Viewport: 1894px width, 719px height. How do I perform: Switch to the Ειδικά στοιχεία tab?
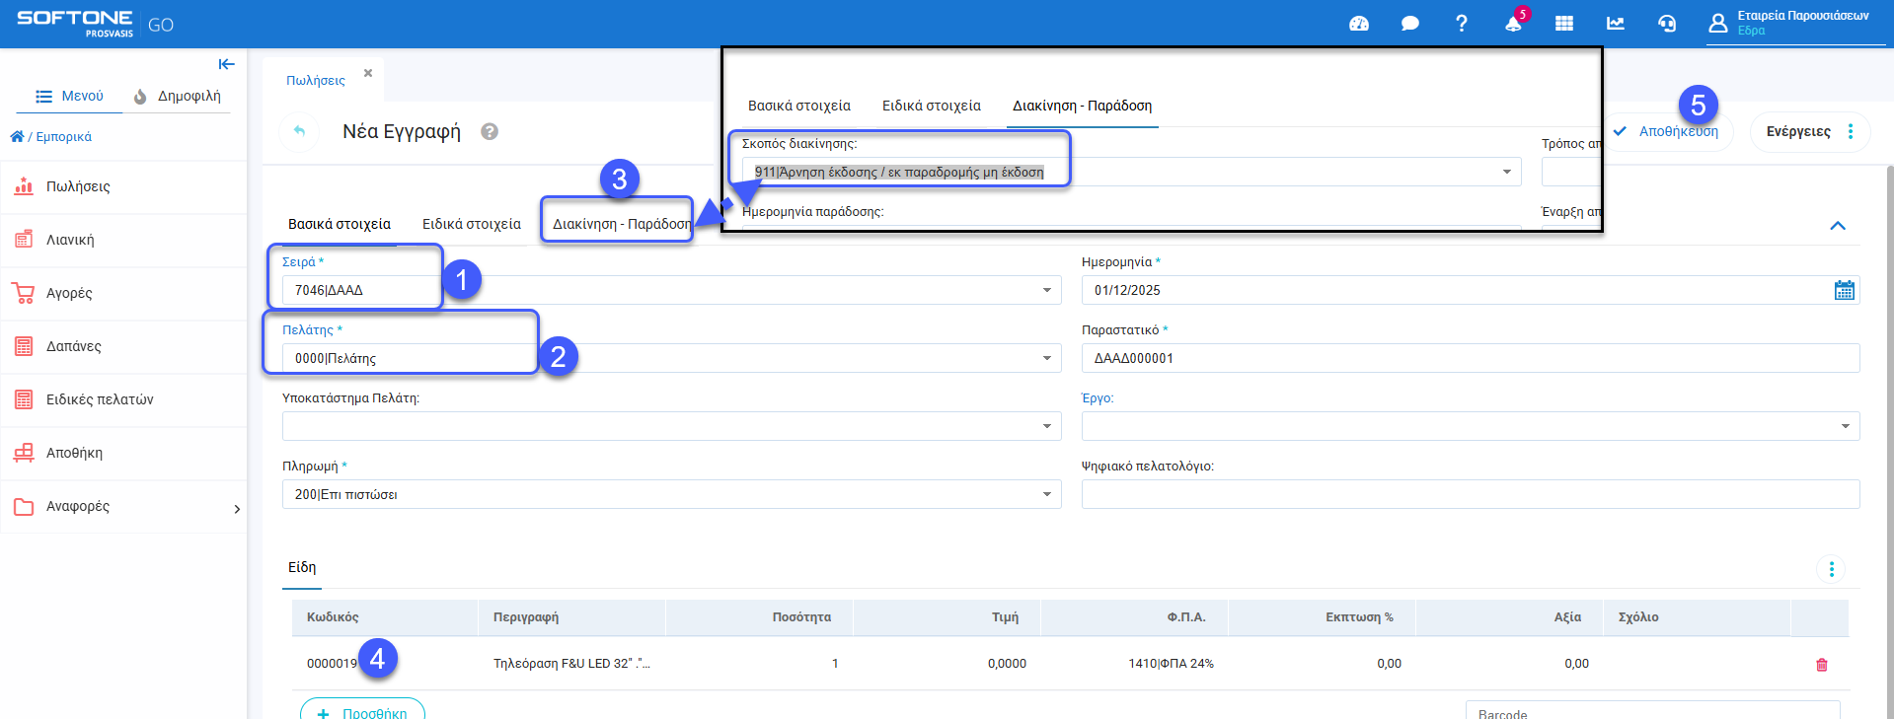click(471, 225)
